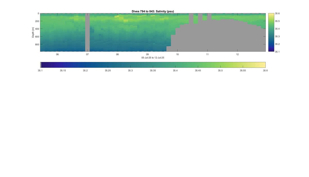The width and height of the screenshot is (309, 177).
Task: Select the x-axis tick label 11
Action: (207, 54)
